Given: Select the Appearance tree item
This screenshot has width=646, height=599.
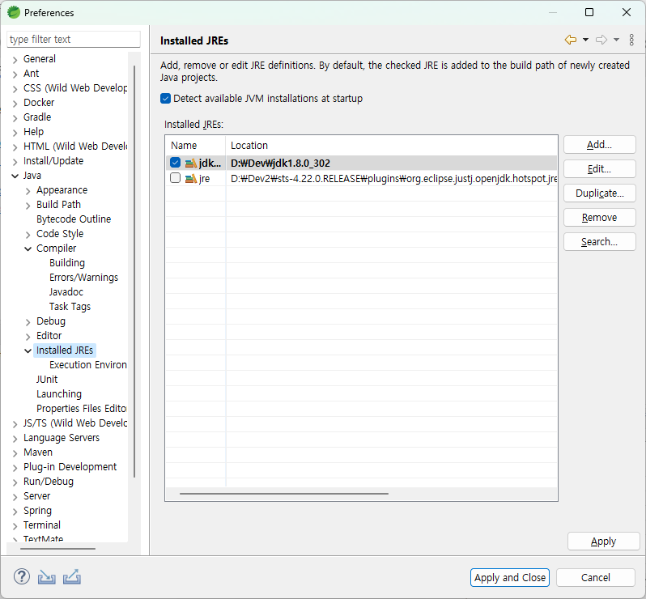Looking at the screenshot, I should tap(62, 190).
